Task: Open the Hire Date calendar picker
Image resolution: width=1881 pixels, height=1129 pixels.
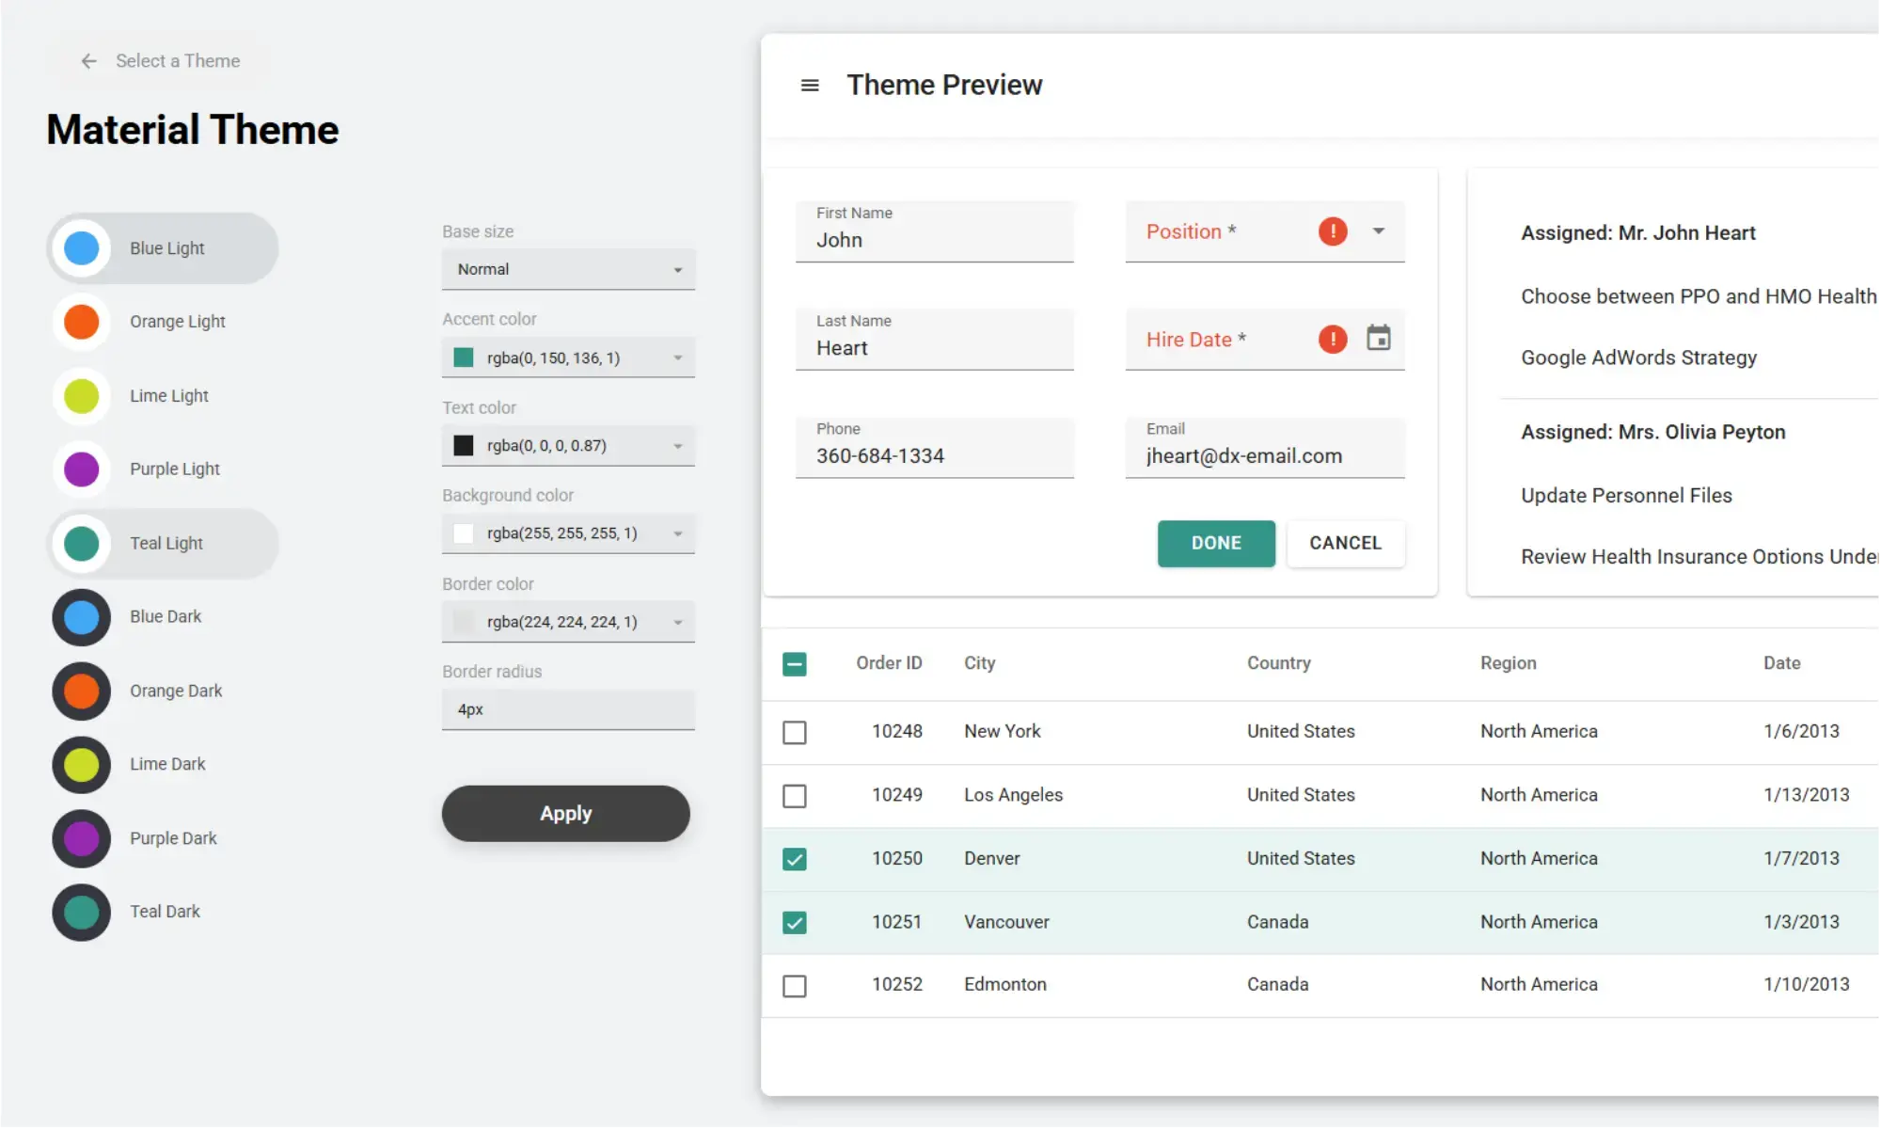Action: (1378, 339)
